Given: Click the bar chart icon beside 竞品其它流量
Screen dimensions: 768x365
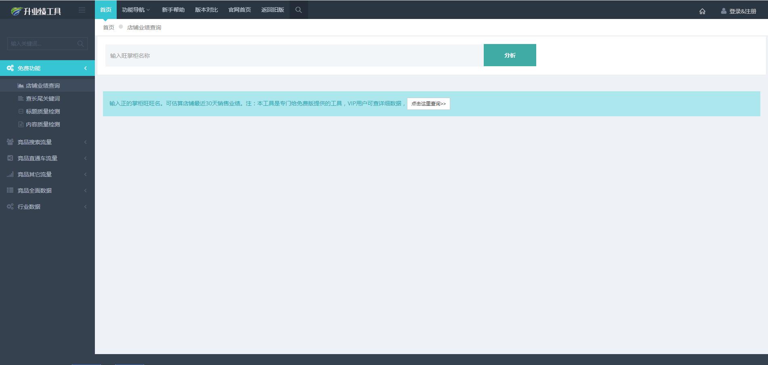Looking at the screenshot, I should tap(10, 174).
